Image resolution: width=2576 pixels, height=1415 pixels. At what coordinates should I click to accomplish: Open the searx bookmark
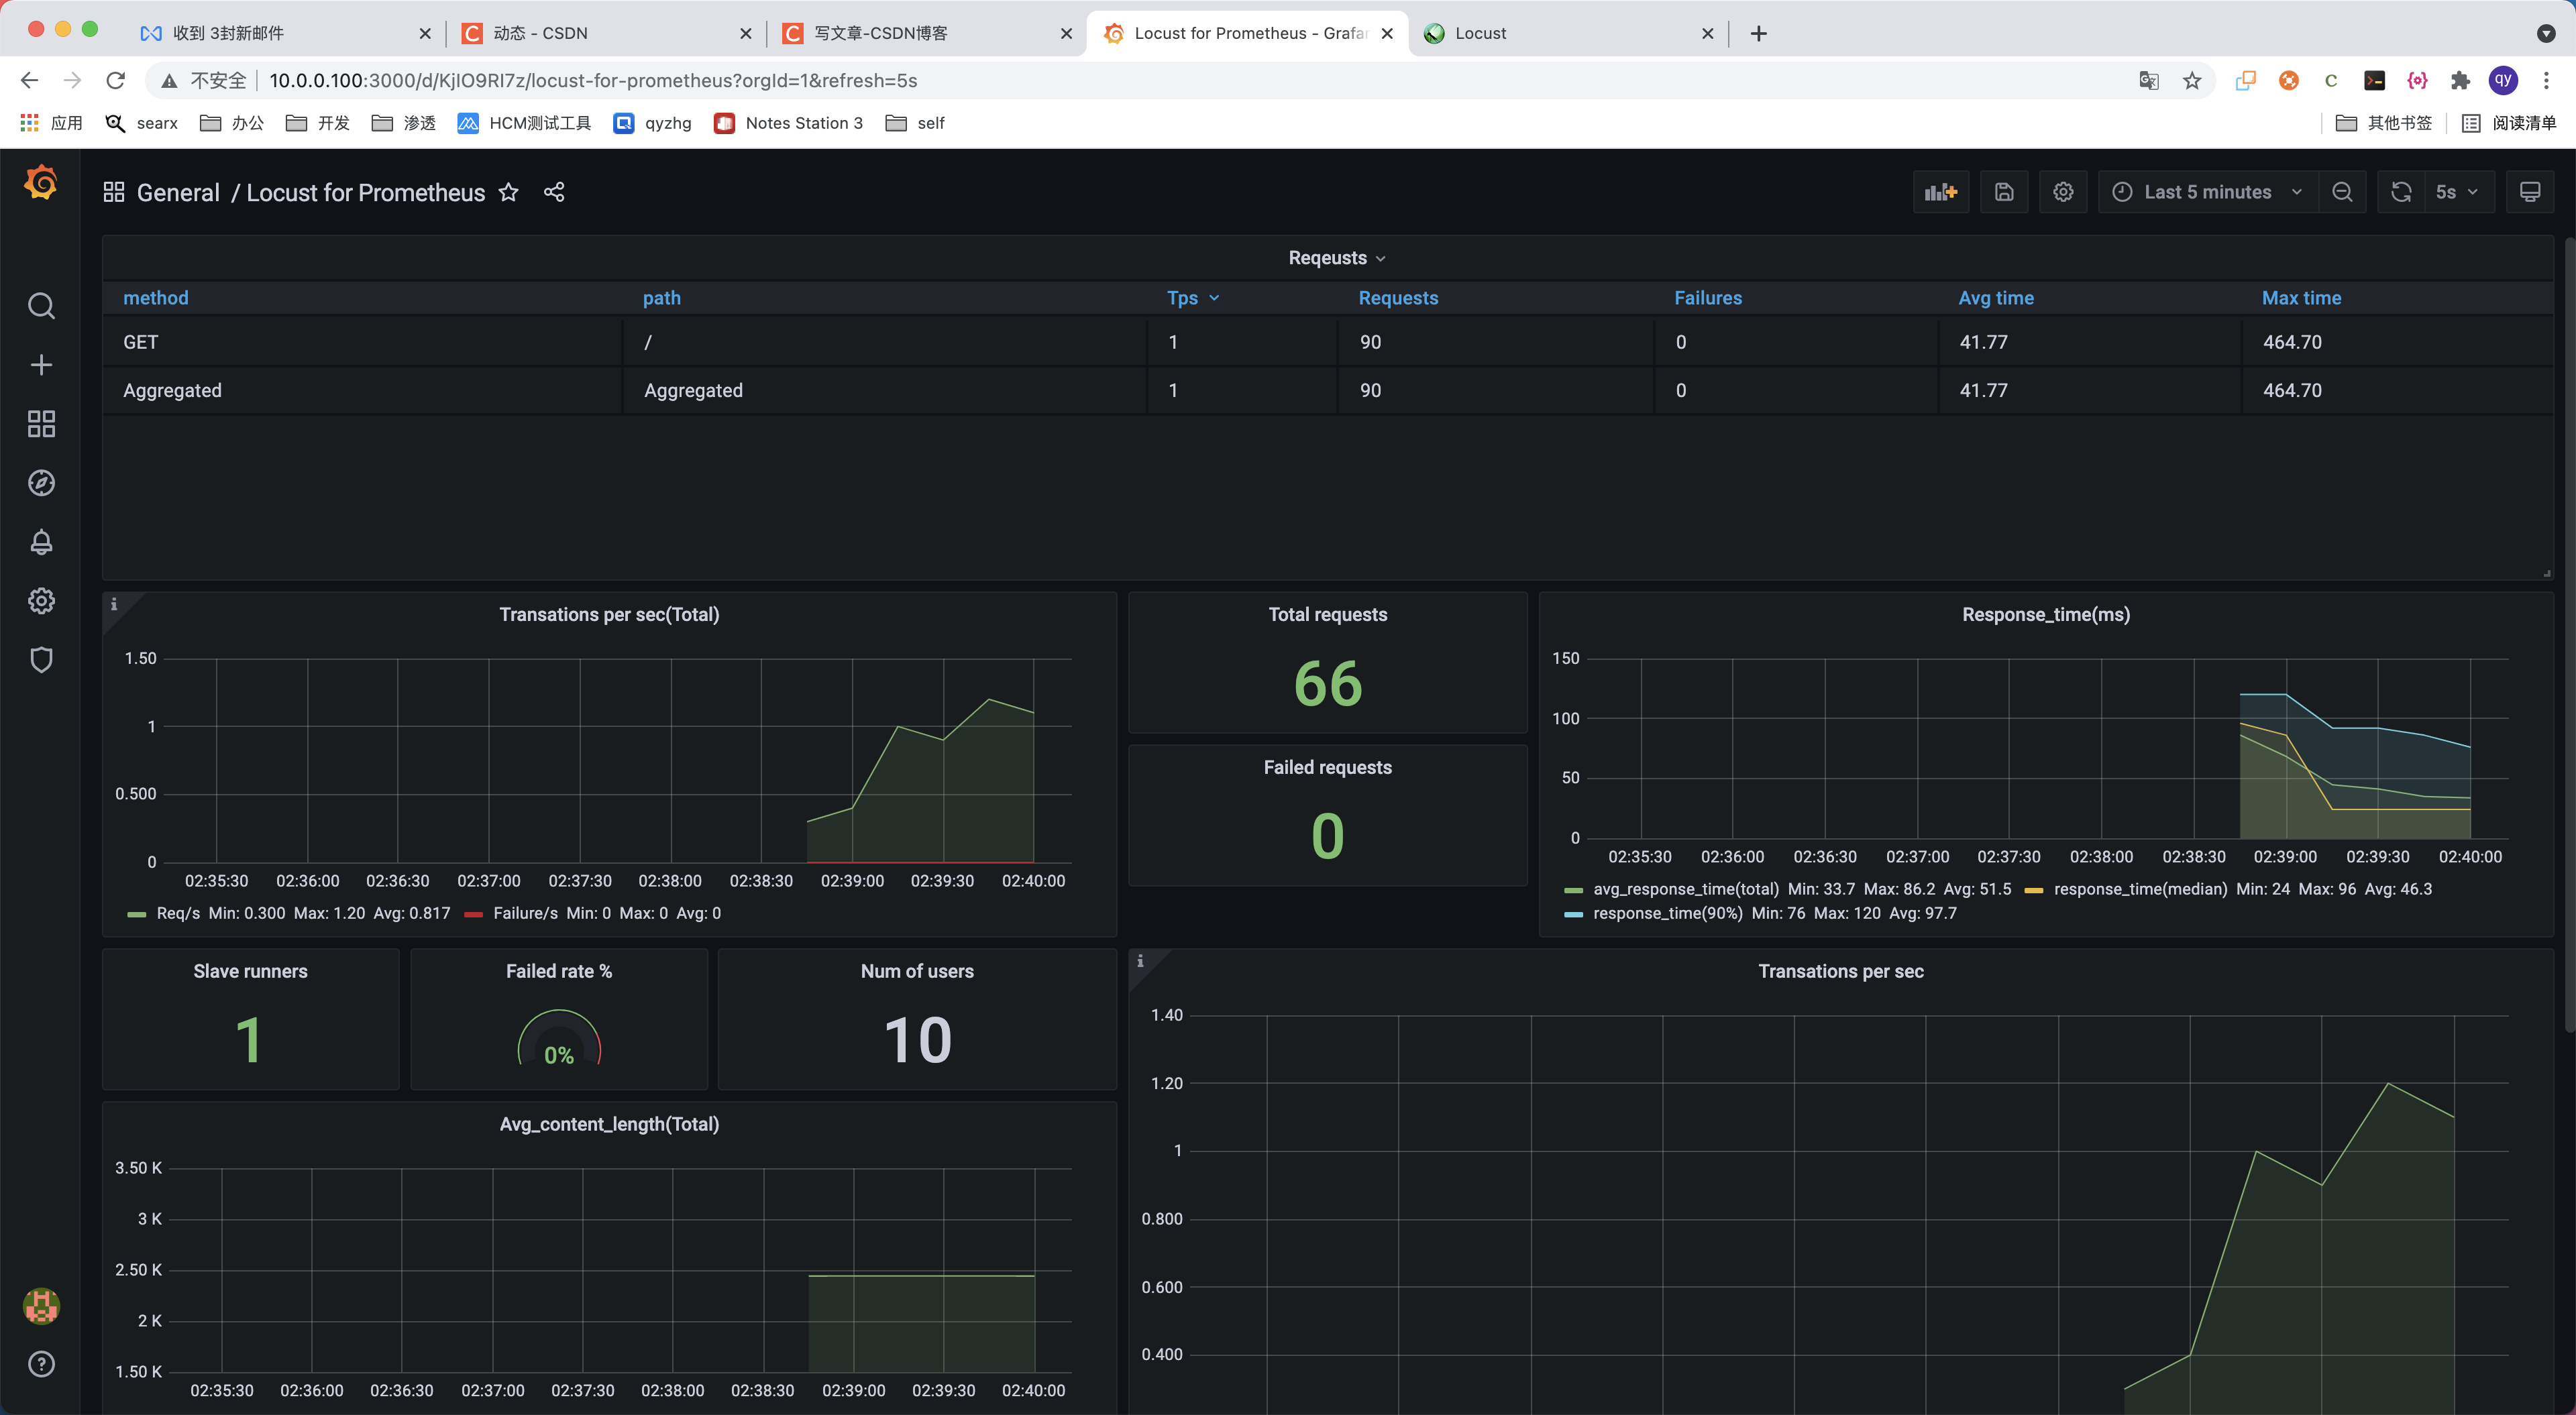(x=142, y=123)
